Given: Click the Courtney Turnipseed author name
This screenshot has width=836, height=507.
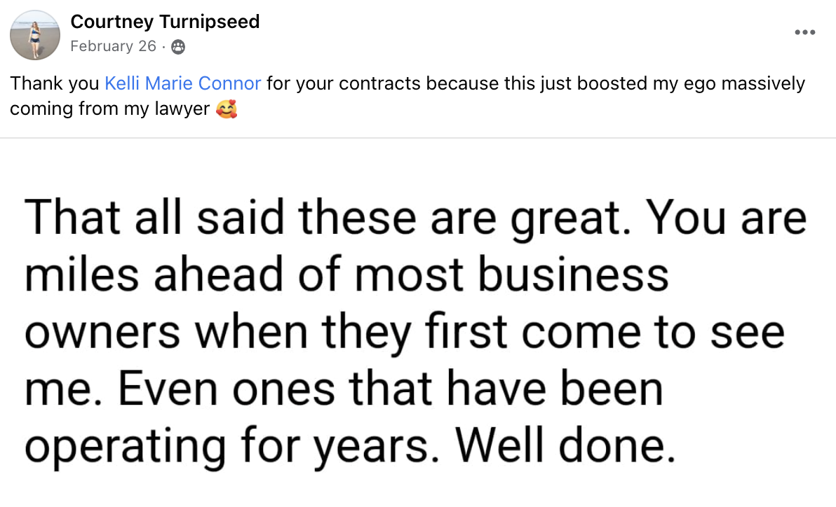Looking at the screenshot, I should pyautogui.click(x=165, y=22).
